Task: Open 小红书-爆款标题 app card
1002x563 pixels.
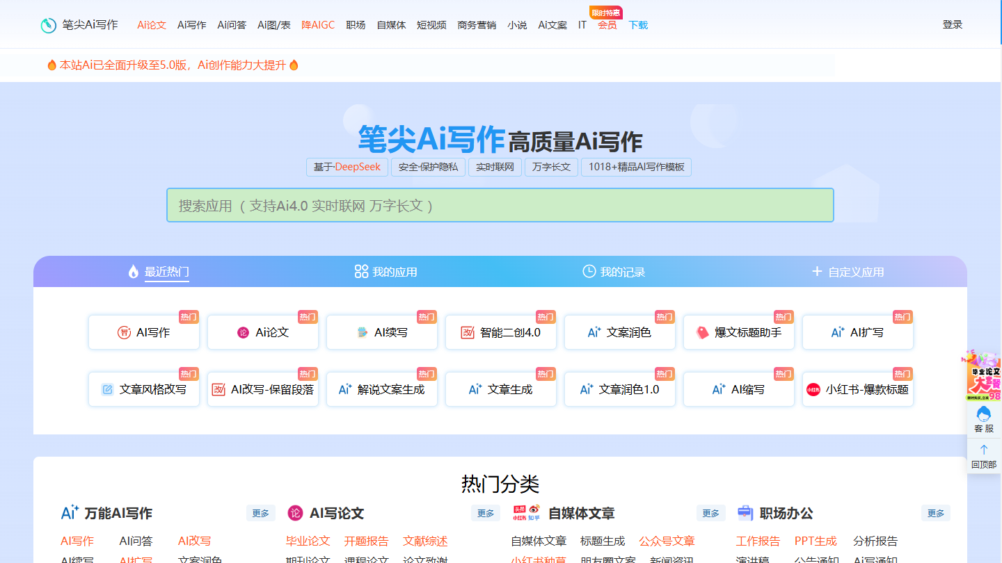Action: [x=858, y=389]
